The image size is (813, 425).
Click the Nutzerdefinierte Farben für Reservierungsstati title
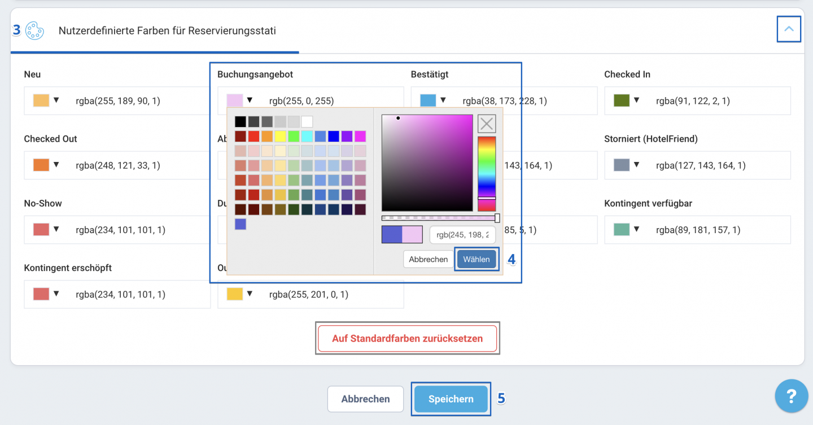(x=167, y=30)
